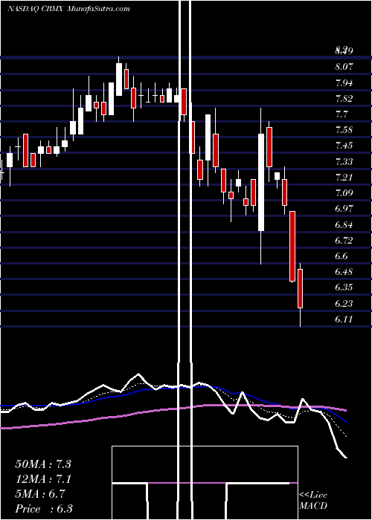Image resolution: width=372 pixels, height=520 pixels.
Task: Click the 7.33 price axis label
Action: click(x=344, y=162)
